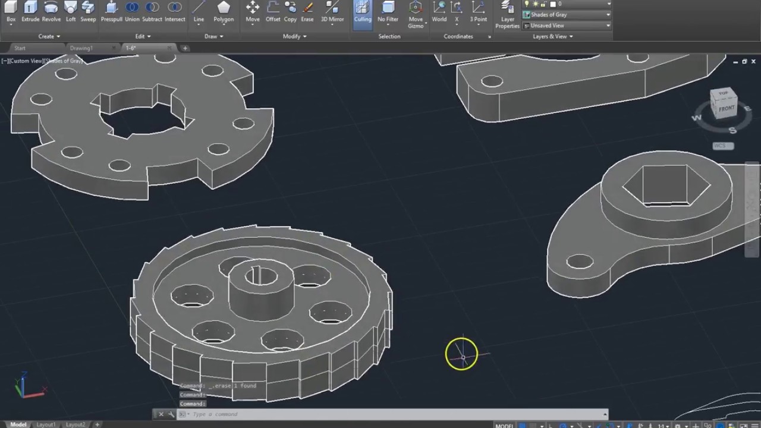Viewport: 761px width, 428px height.
Task: Start the Sweep command
Action: pyautogui.click(x=88, y=12)
